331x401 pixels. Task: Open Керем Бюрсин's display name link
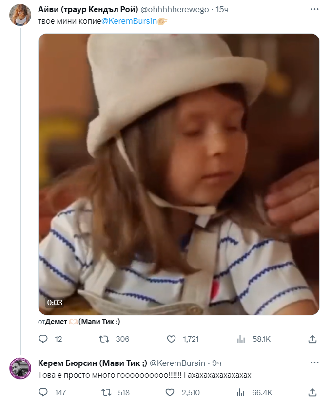tap(92, 363)
